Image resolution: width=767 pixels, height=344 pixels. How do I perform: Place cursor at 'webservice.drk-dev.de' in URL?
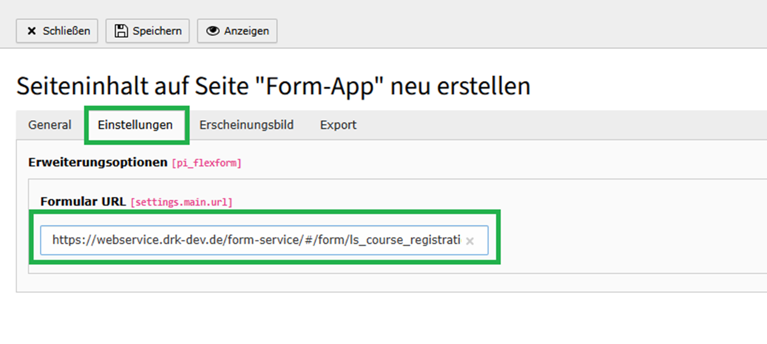tap(151, 240)
